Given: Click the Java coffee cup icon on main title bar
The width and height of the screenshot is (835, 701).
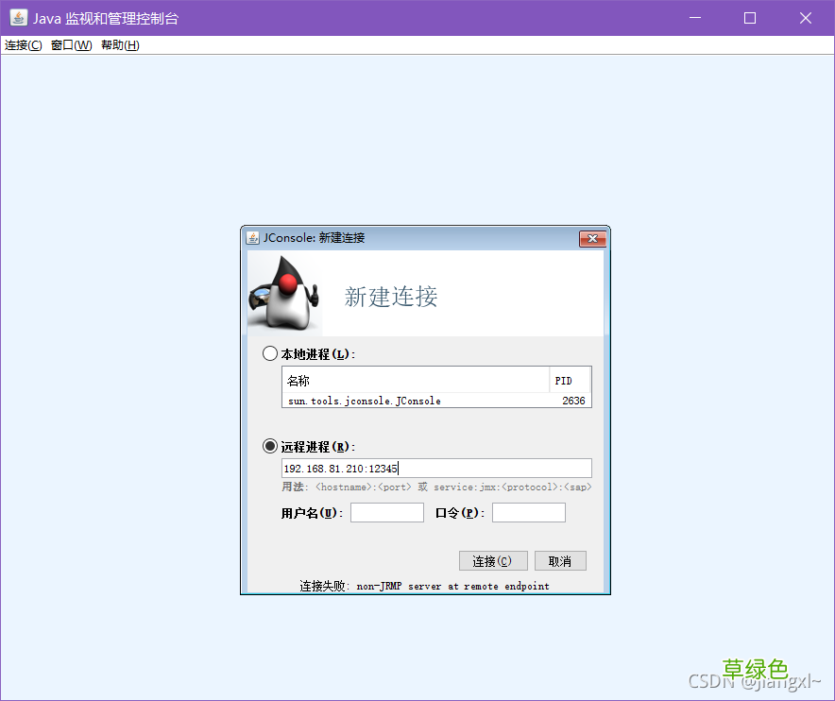Looking at the screenshot, I should click(x=18, y=17).
